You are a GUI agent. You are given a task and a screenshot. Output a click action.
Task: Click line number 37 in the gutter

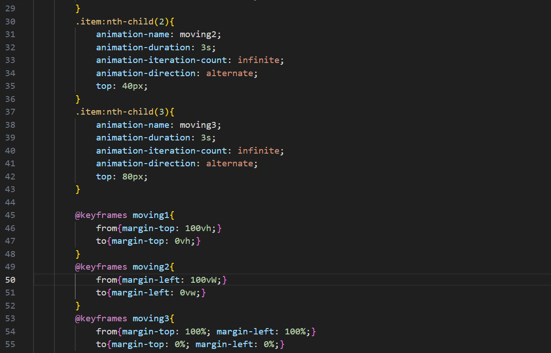tap(10, 112)
